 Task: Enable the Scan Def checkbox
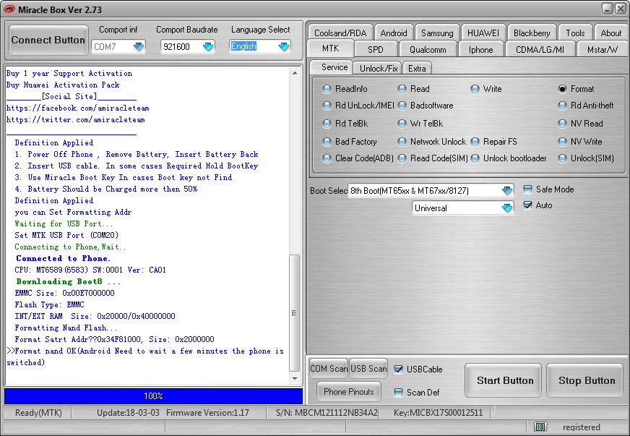[398, 393]
